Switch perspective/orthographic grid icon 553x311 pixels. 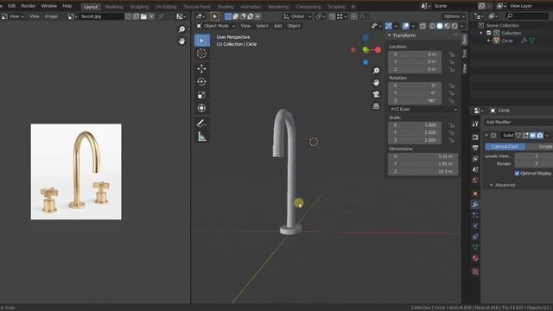pos(377,105)
